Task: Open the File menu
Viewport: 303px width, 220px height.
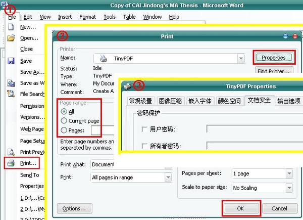Action: [12, 17]
